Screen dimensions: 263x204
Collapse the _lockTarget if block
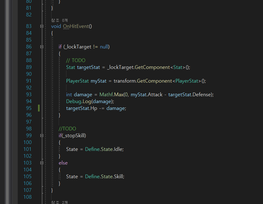[x=42, y=47]
